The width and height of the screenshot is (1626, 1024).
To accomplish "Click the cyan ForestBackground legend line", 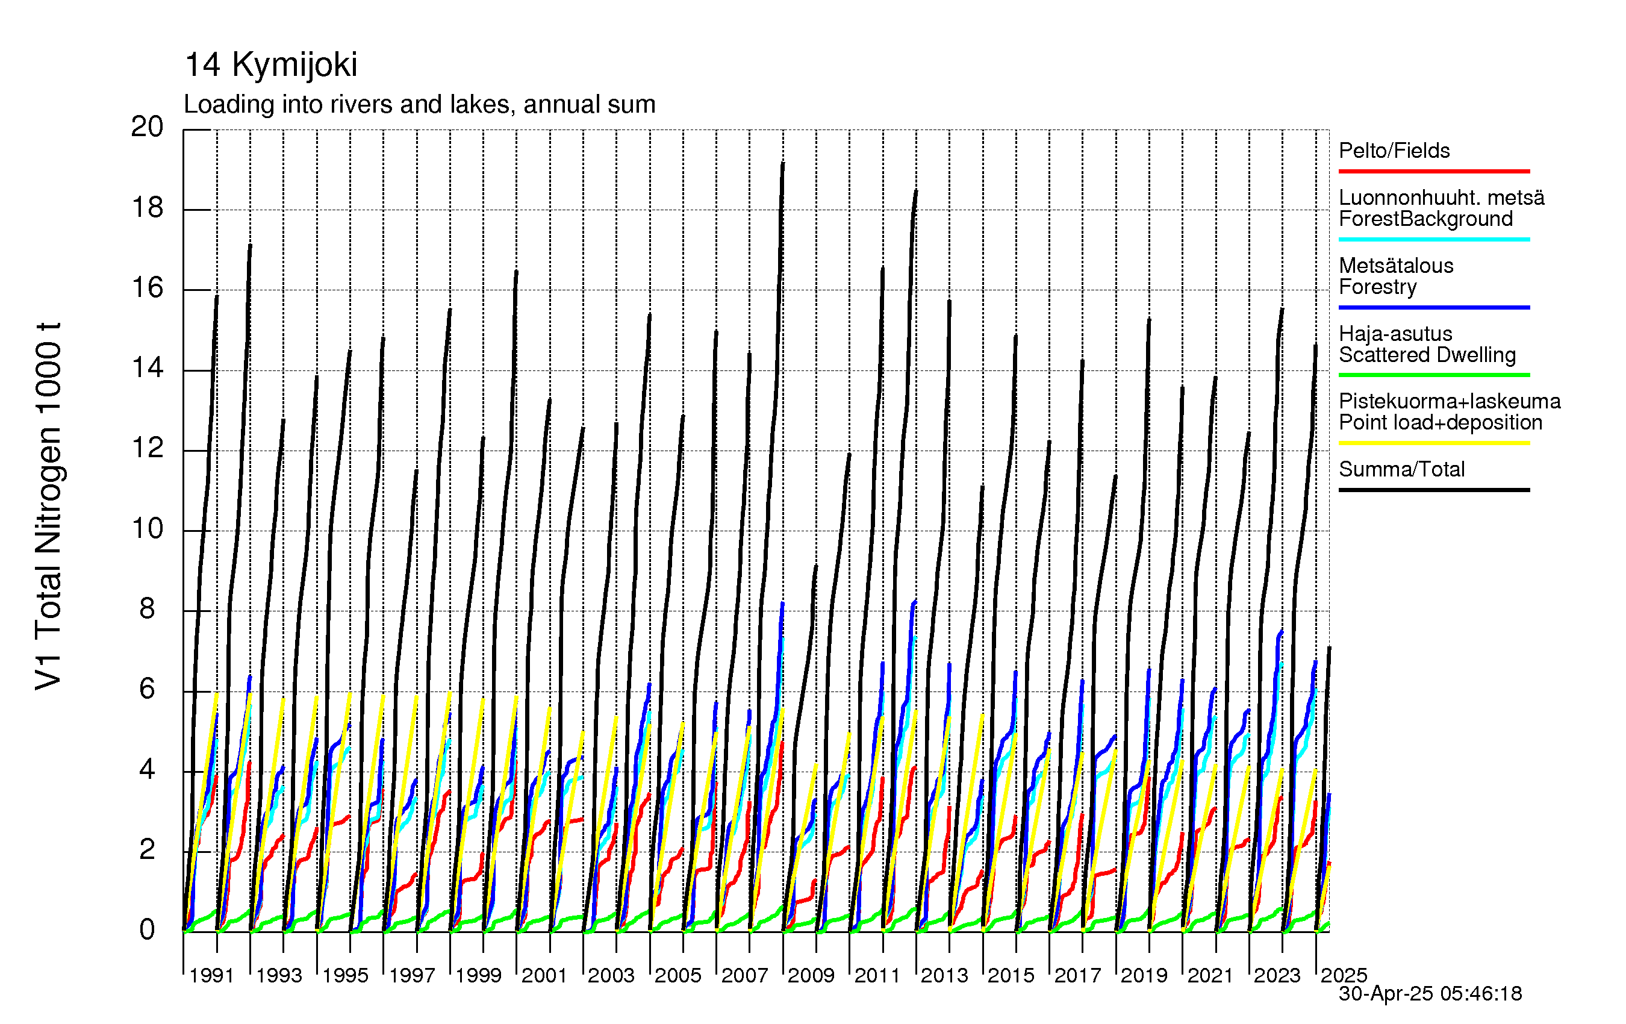I will (1434, 239).
